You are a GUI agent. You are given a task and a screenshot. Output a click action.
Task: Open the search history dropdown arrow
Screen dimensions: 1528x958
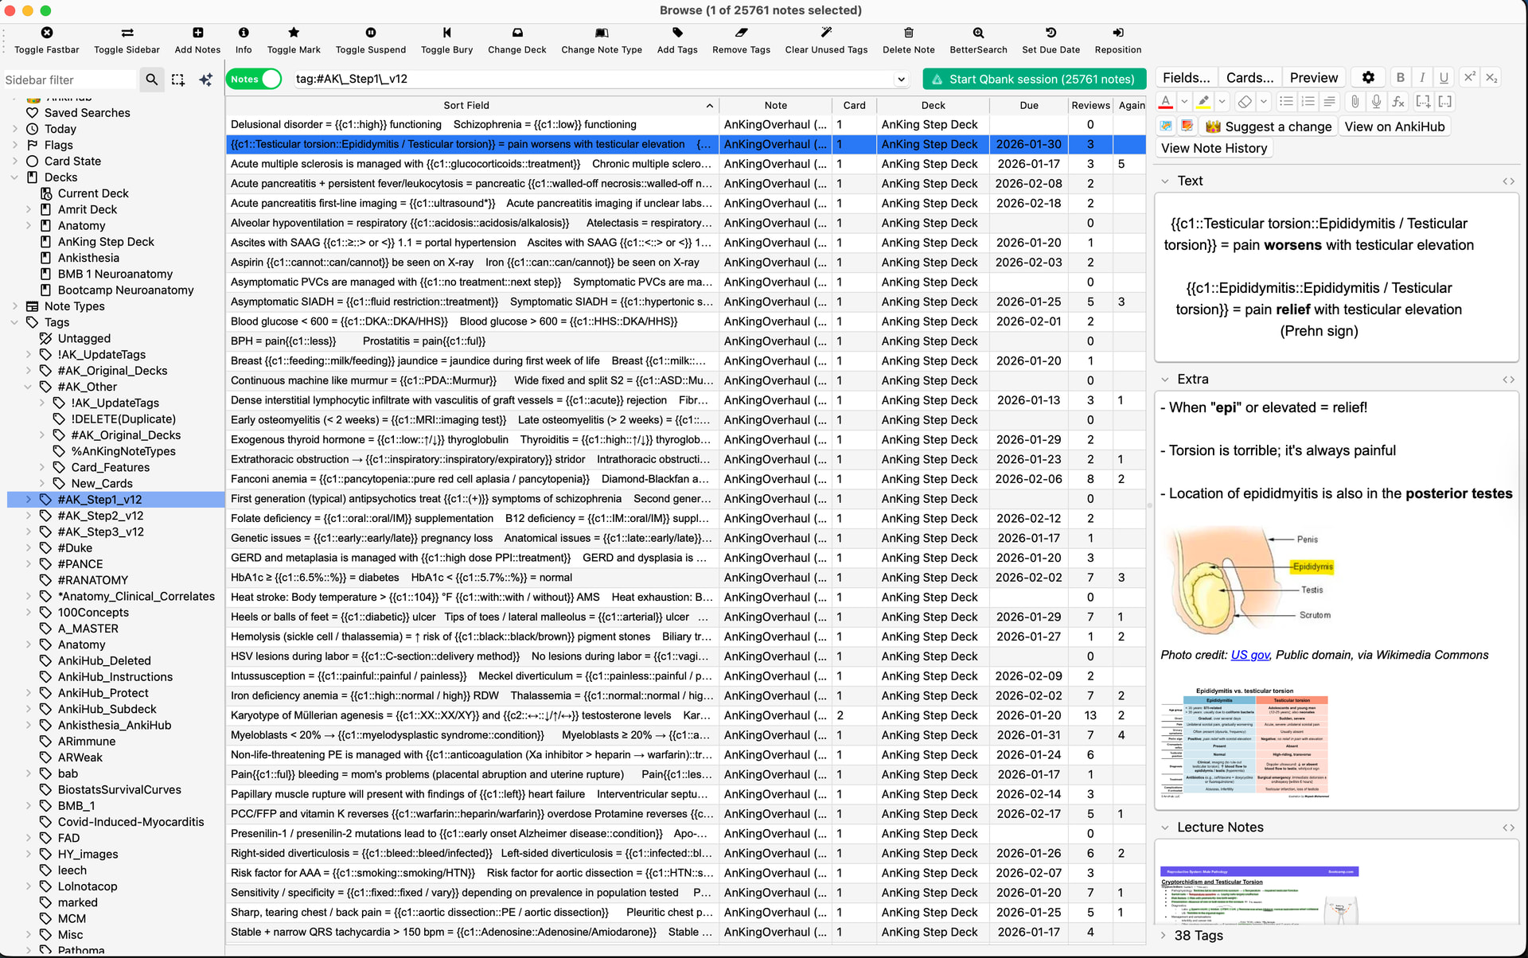[x=901, y=80]
